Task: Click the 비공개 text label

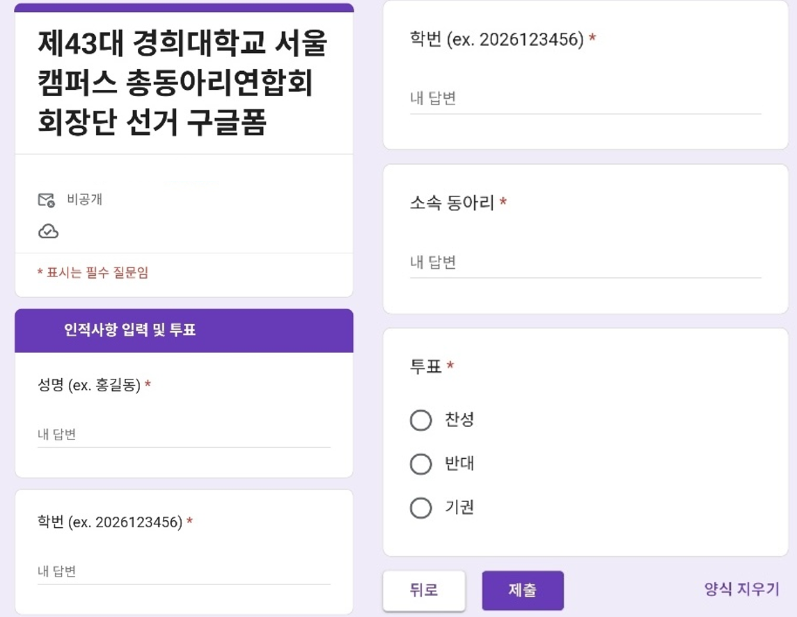Action: (85, 199)
